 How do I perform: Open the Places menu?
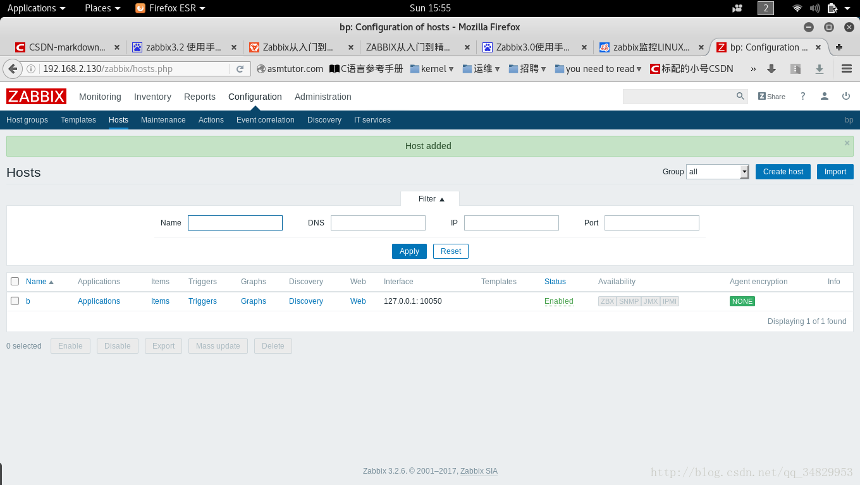[102, 8]
